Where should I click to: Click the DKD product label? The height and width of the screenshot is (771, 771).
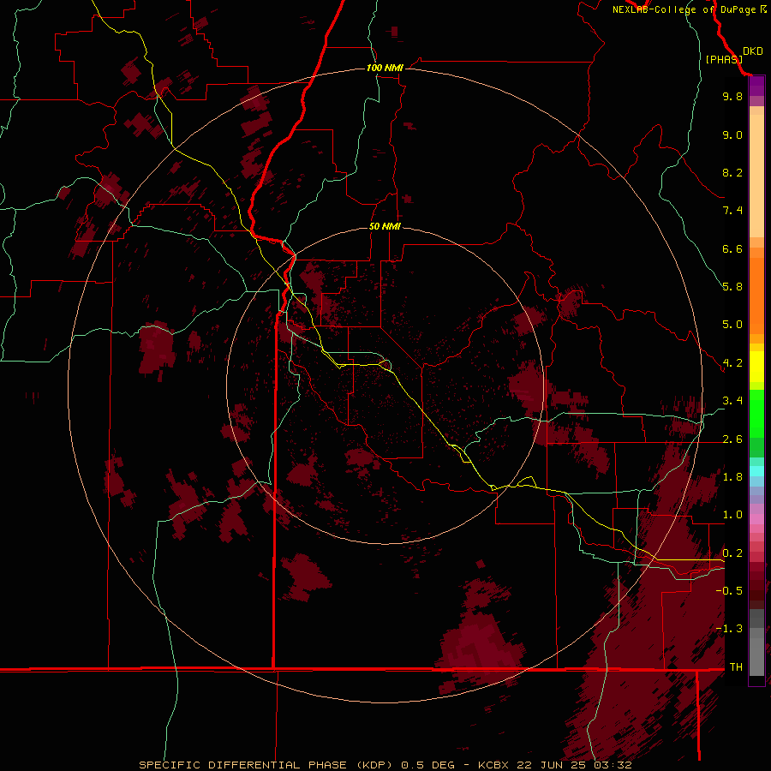click(x=753, y=51)
